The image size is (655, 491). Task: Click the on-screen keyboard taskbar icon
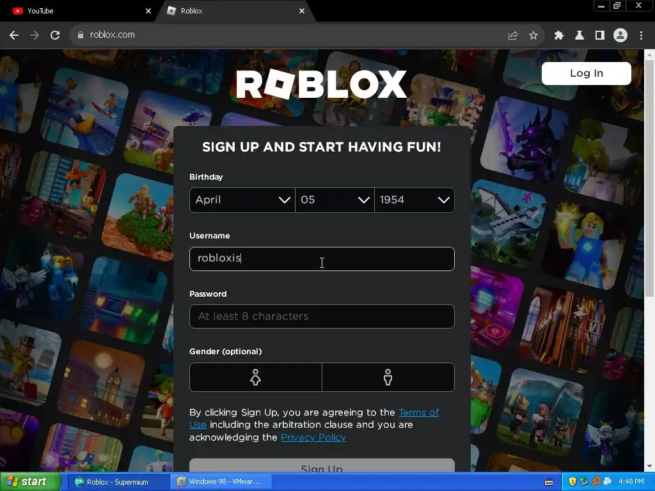pos(549,482)
